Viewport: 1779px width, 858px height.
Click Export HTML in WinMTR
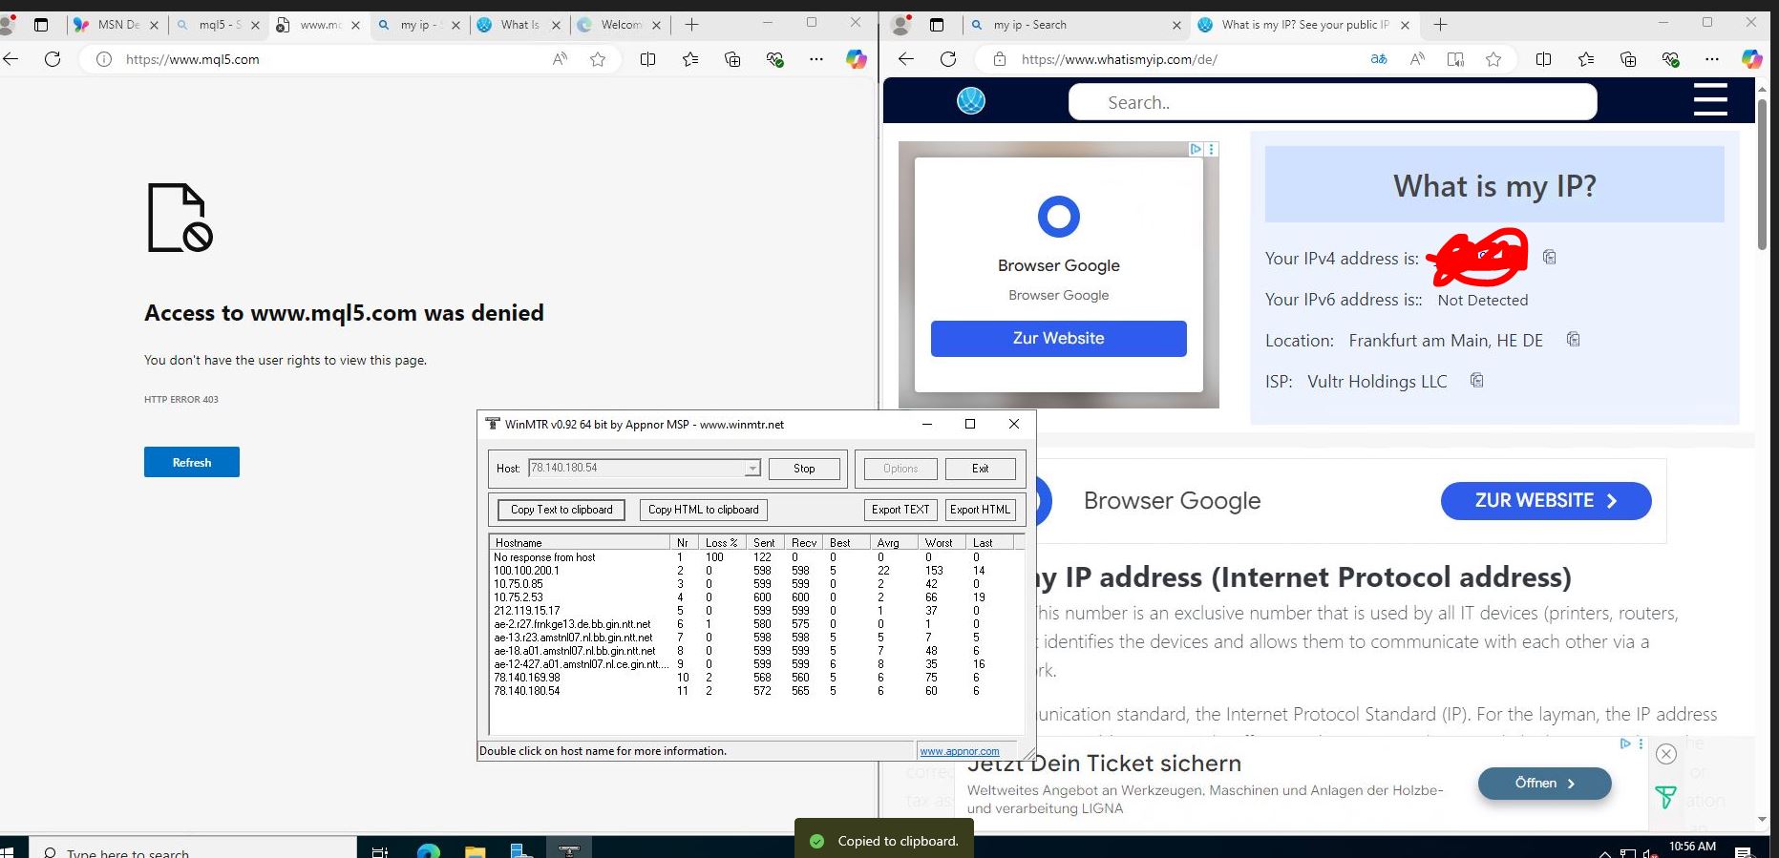pyautogui.click(x=980, y=510)
